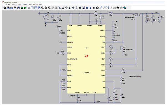Select inductor L1 on the top rail

(111, 13)
